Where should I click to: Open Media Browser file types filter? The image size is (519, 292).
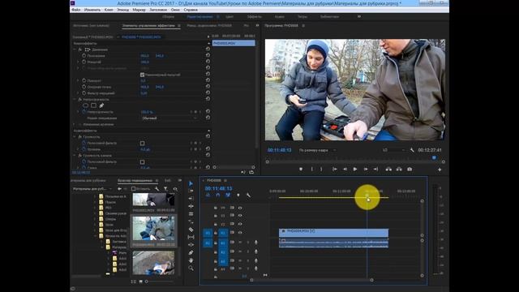click(165, 189)
